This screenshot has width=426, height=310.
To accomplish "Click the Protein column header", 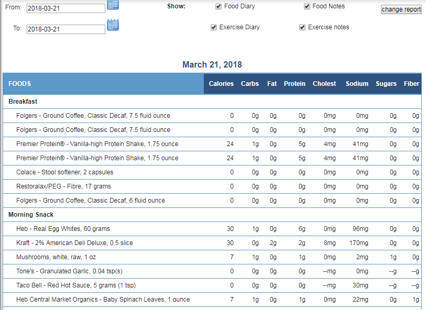I will [294, 84].
